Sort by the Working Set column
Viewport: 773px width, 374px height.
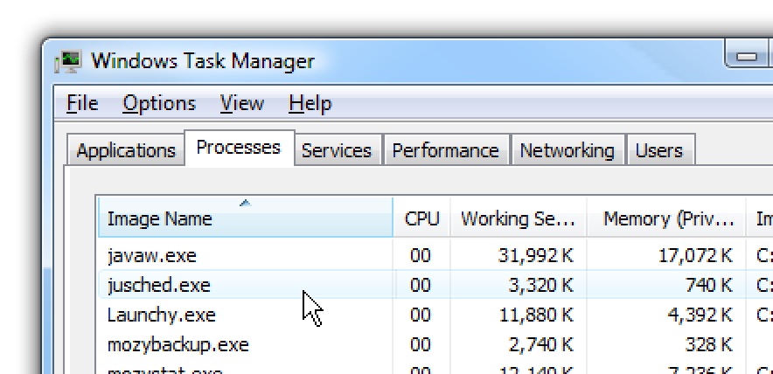click(x=518, y=218)
